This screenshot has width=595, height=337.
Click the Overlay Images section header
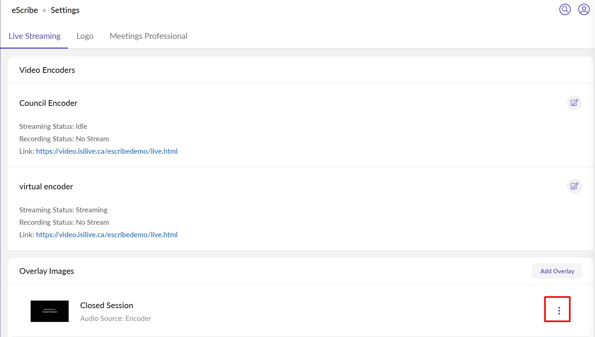point(46,271)
